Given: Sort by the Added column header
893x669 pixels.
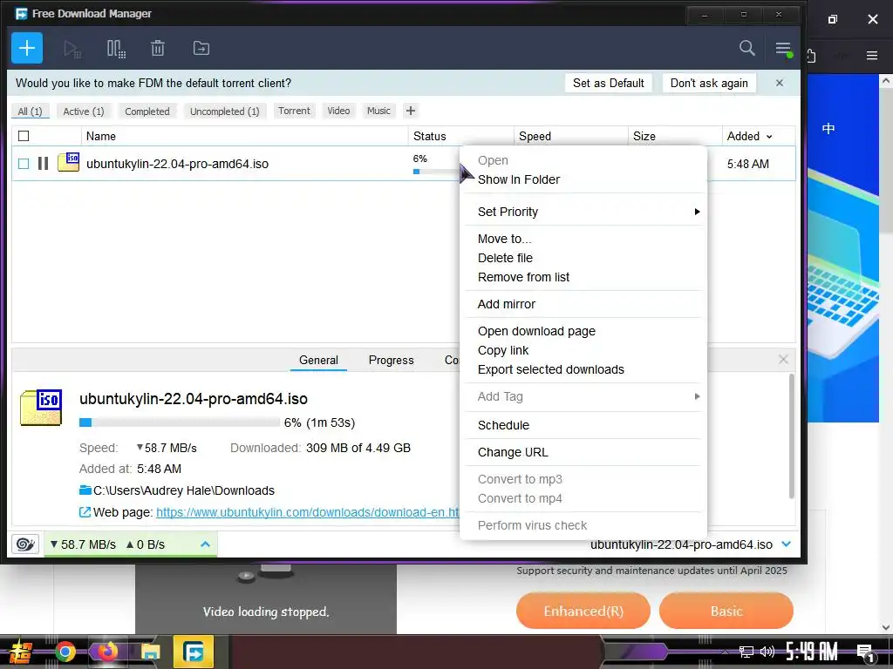Looking at the screenshot, I should pyautogui.click(x=749, y=136).
